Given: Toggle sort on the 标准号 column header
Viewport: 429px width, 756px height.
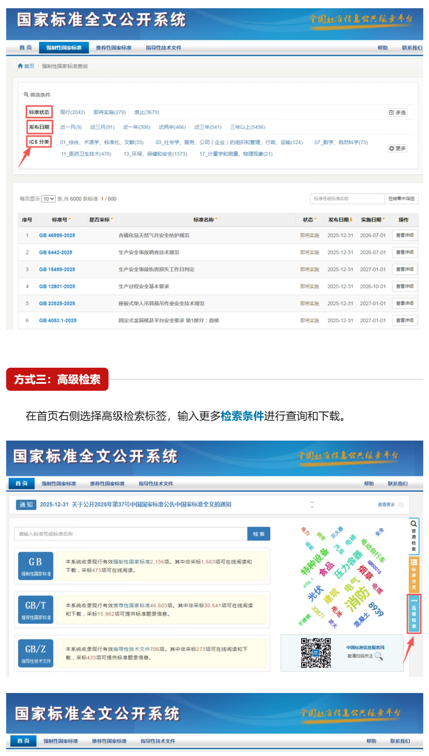Looking at the screenshot, I should (61, 220).
